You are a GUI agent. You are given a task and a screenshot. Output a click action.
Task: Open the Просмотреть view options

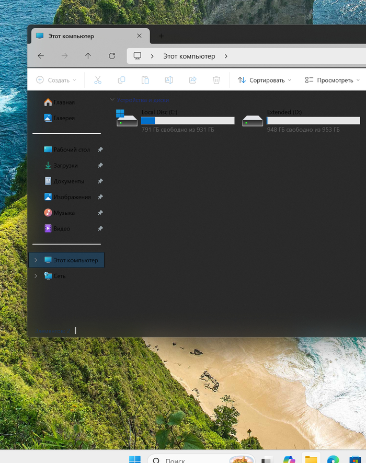(333, 80)
